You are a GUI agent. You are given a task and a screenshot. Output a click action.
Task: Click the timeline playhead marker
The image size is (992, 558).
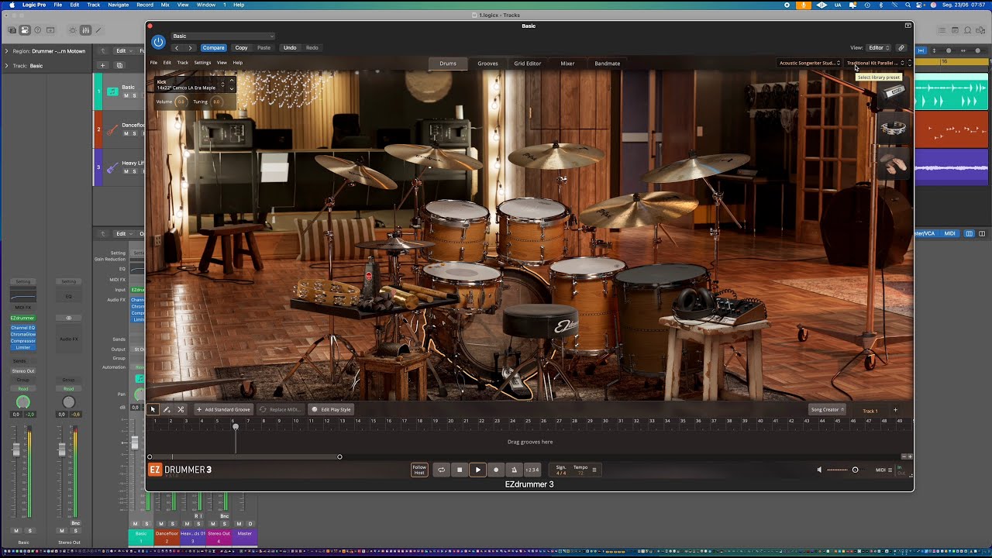tap(236, 427)
